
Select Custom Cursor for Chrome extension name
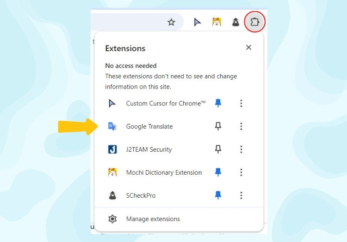click(166, 103)
